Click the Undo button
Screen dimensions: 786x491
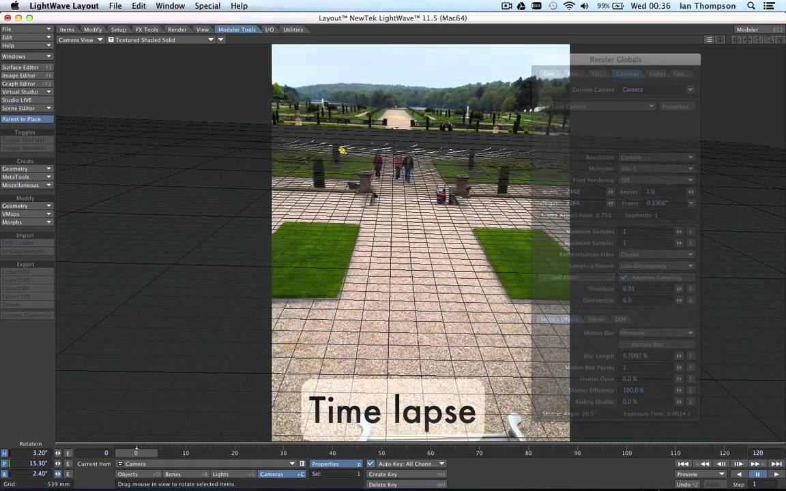687,484
